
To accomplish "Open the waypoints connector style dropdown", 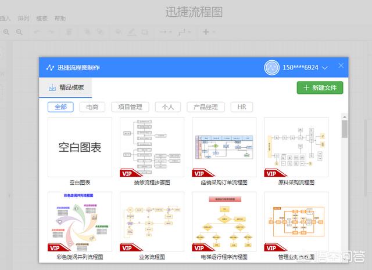I will (184, 32).
